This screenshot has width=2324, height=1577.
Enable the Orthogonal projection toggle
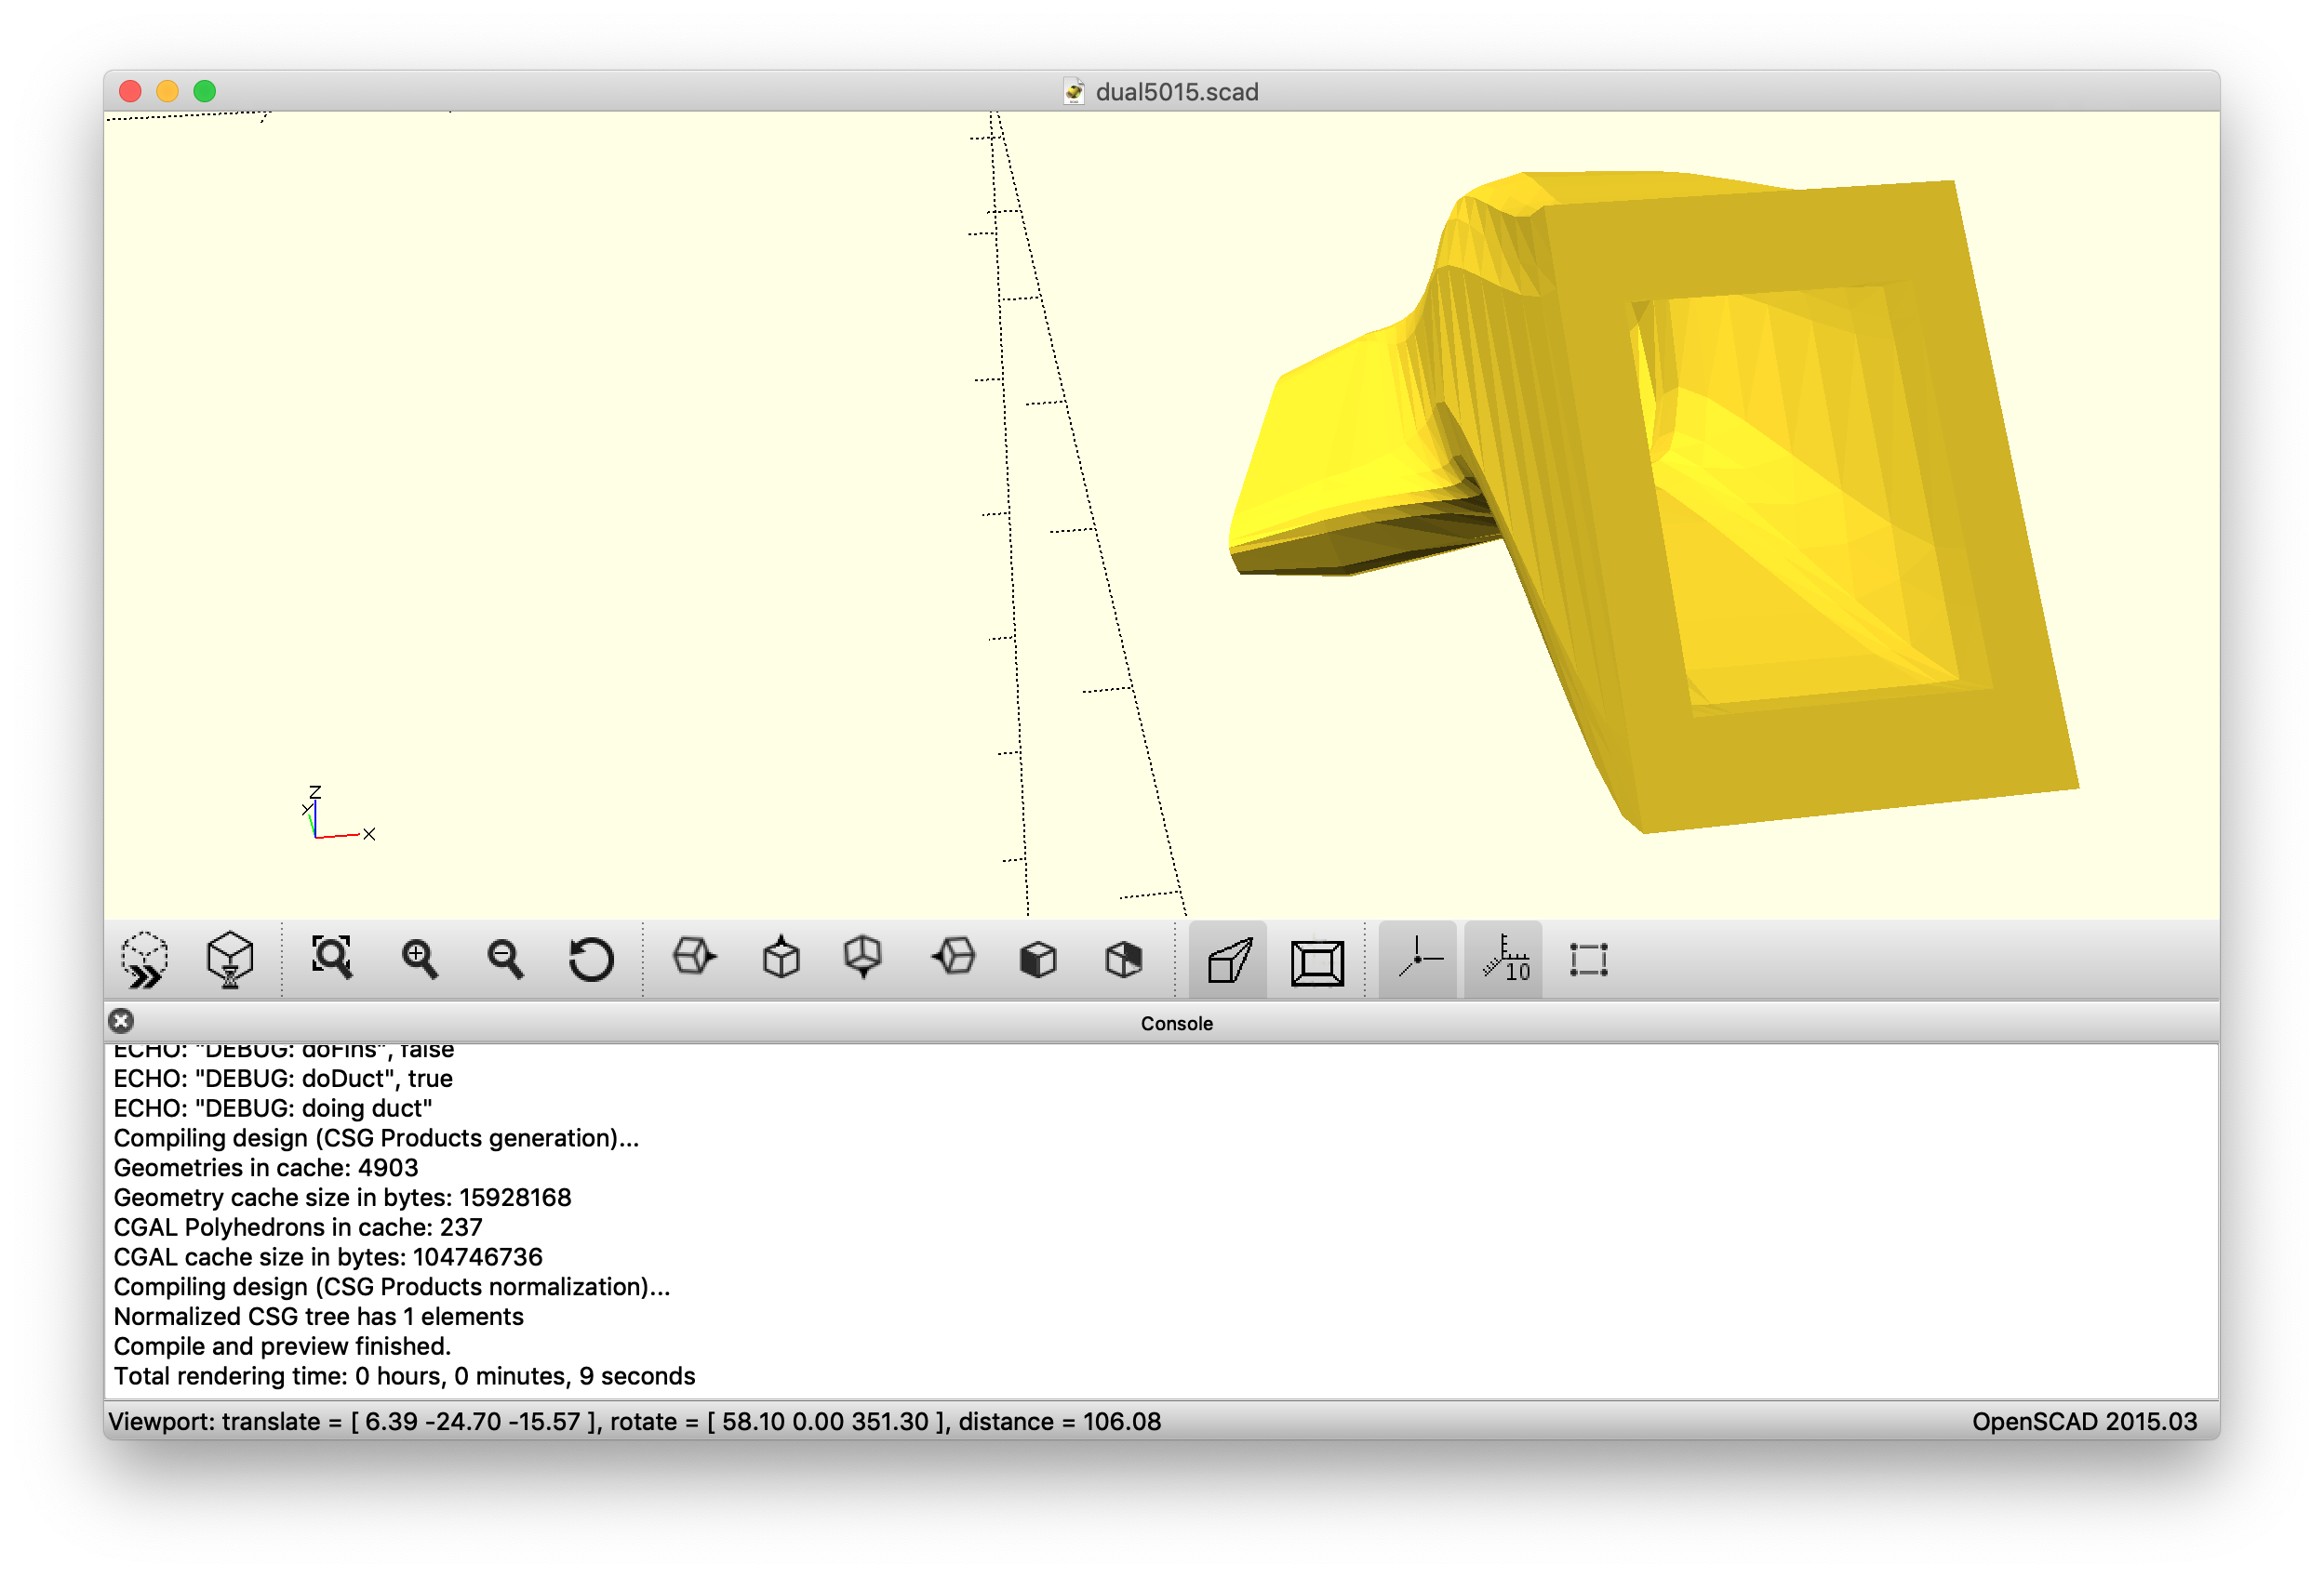tap(1316, 962)
